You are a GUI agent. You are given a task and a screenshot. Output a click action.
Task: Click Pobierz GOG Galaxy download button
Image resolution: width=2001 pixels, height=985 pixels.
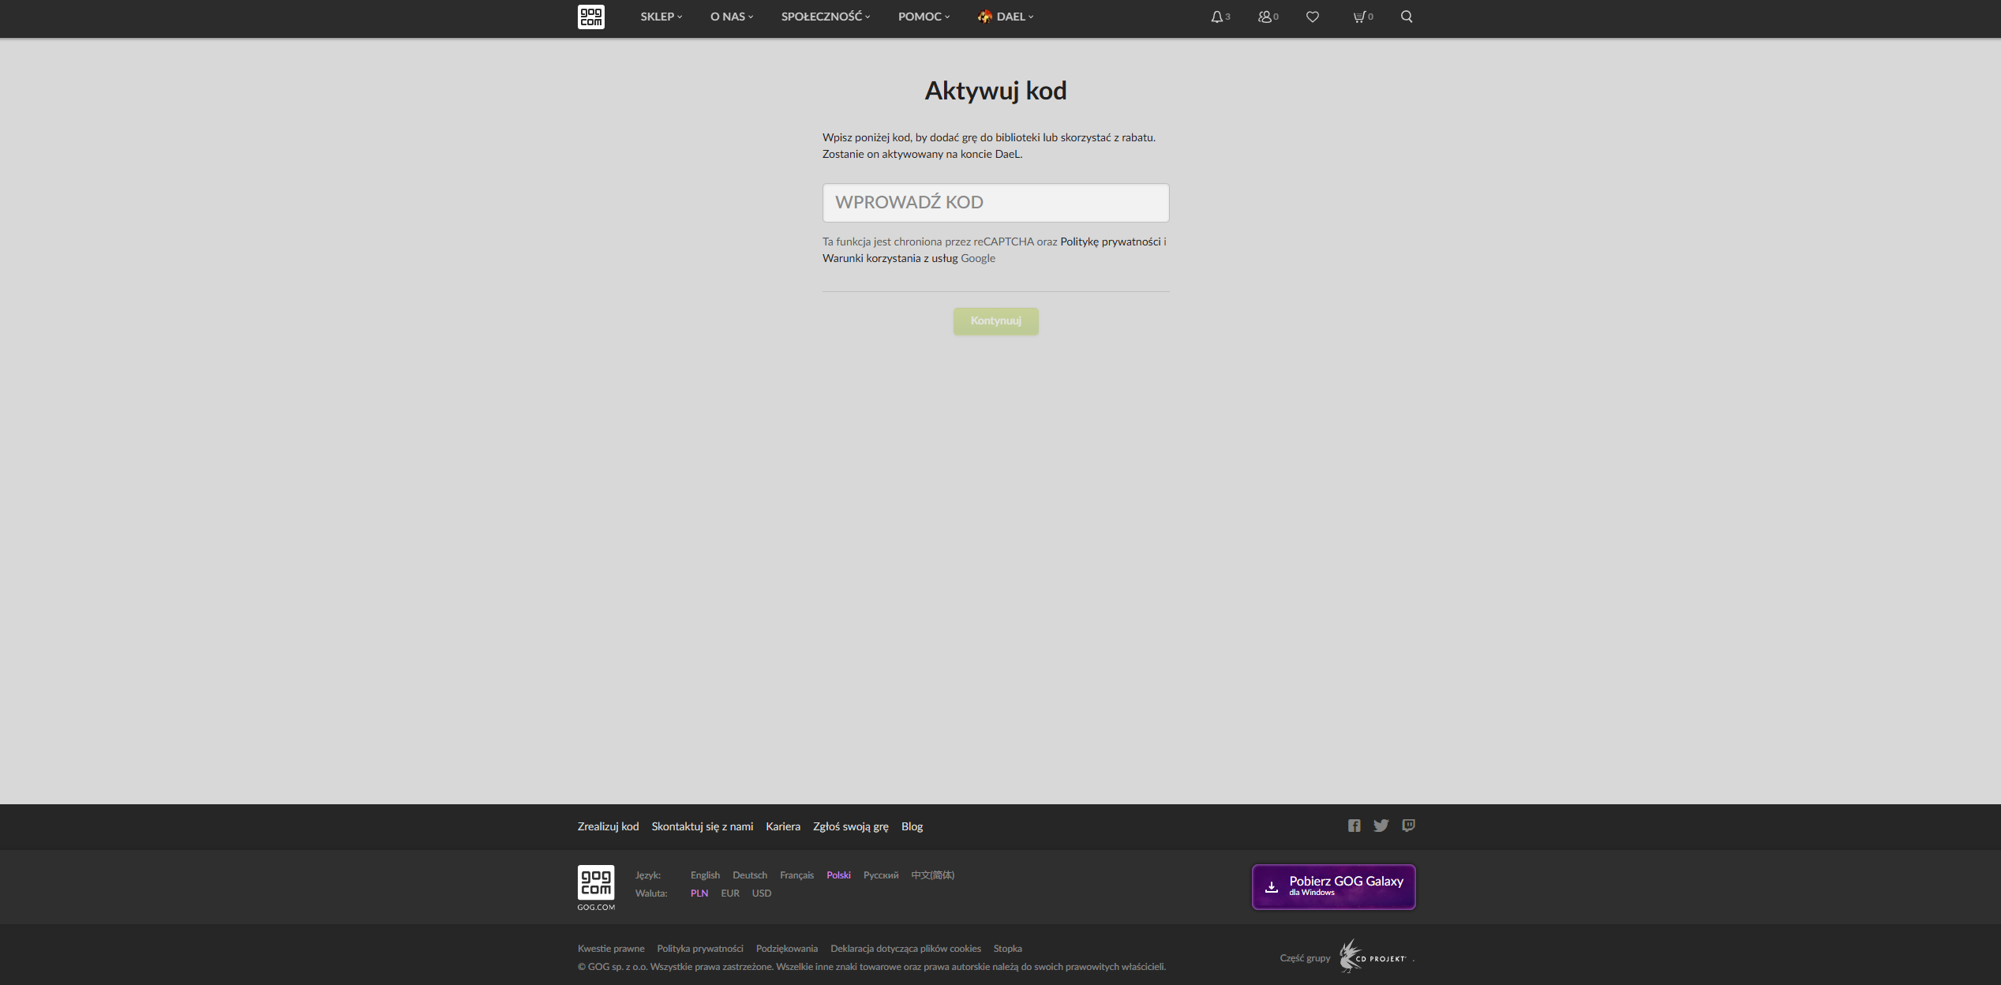1333,886
